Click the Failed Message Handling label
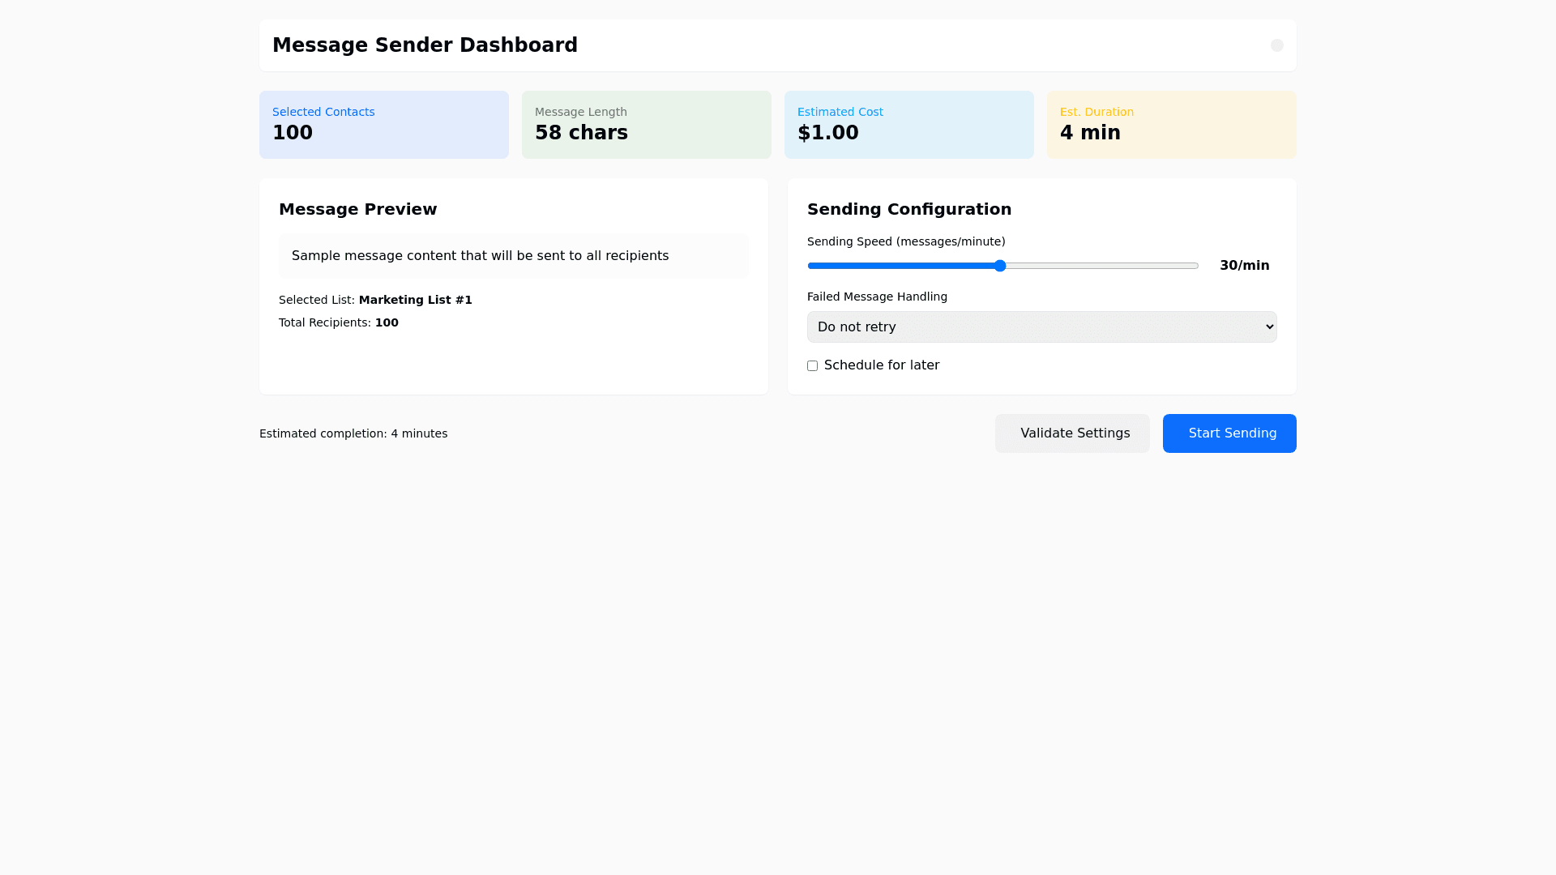1556x875 pixels. (877, 297)
